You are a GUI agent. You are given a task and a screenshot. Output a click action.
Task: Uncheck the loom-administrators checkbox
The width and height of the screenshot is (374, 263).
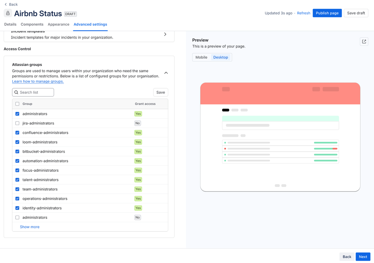coord(18,142)
